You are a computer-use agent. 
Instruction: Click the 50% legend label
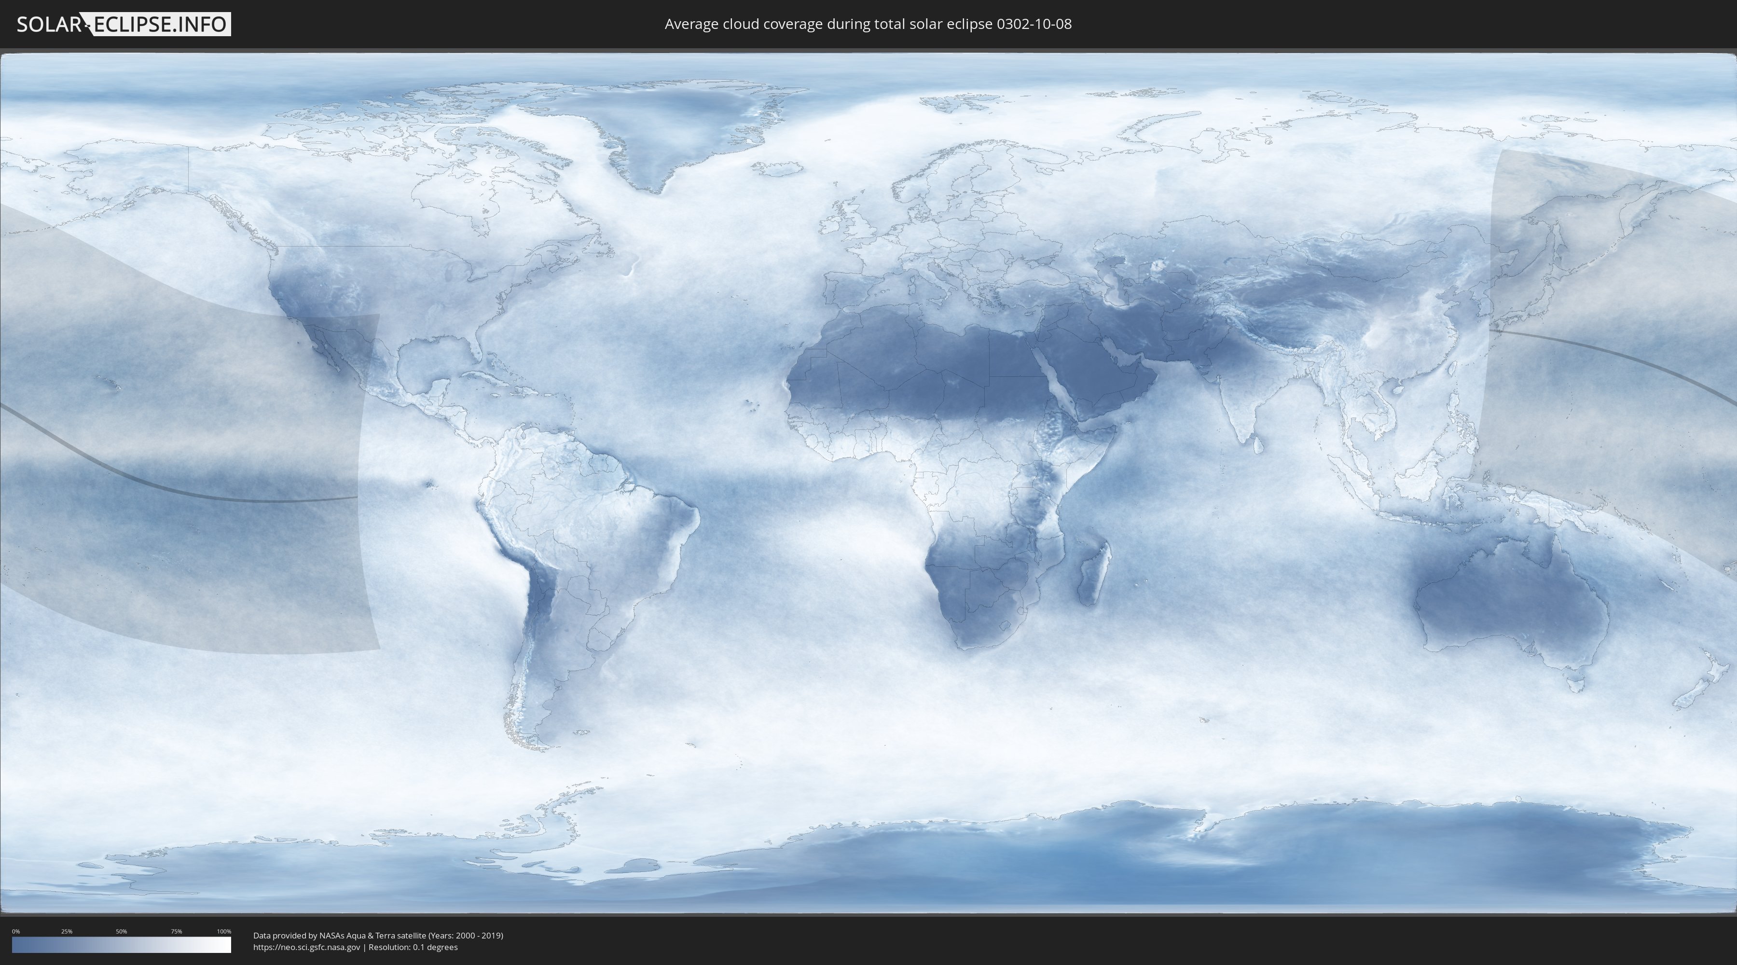(122, 931)
